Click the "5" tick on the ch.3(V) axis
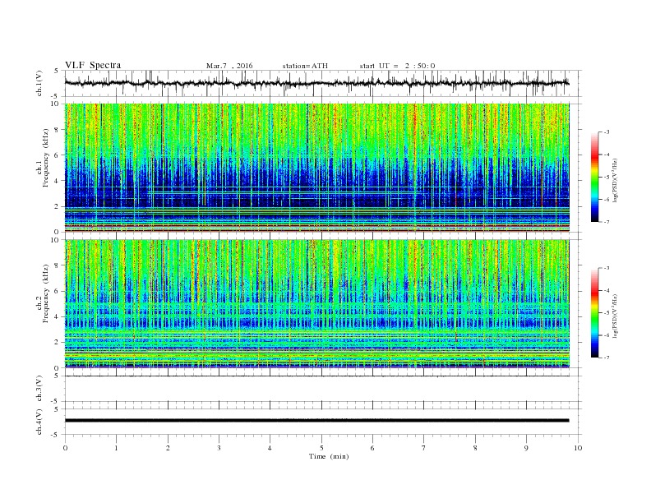The width and height of the screenshot is (651, 503). tap(58, 376)
